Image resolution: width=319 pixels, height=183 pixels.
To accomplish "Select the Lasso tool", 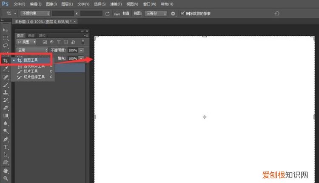I will (x=6, y=46).
